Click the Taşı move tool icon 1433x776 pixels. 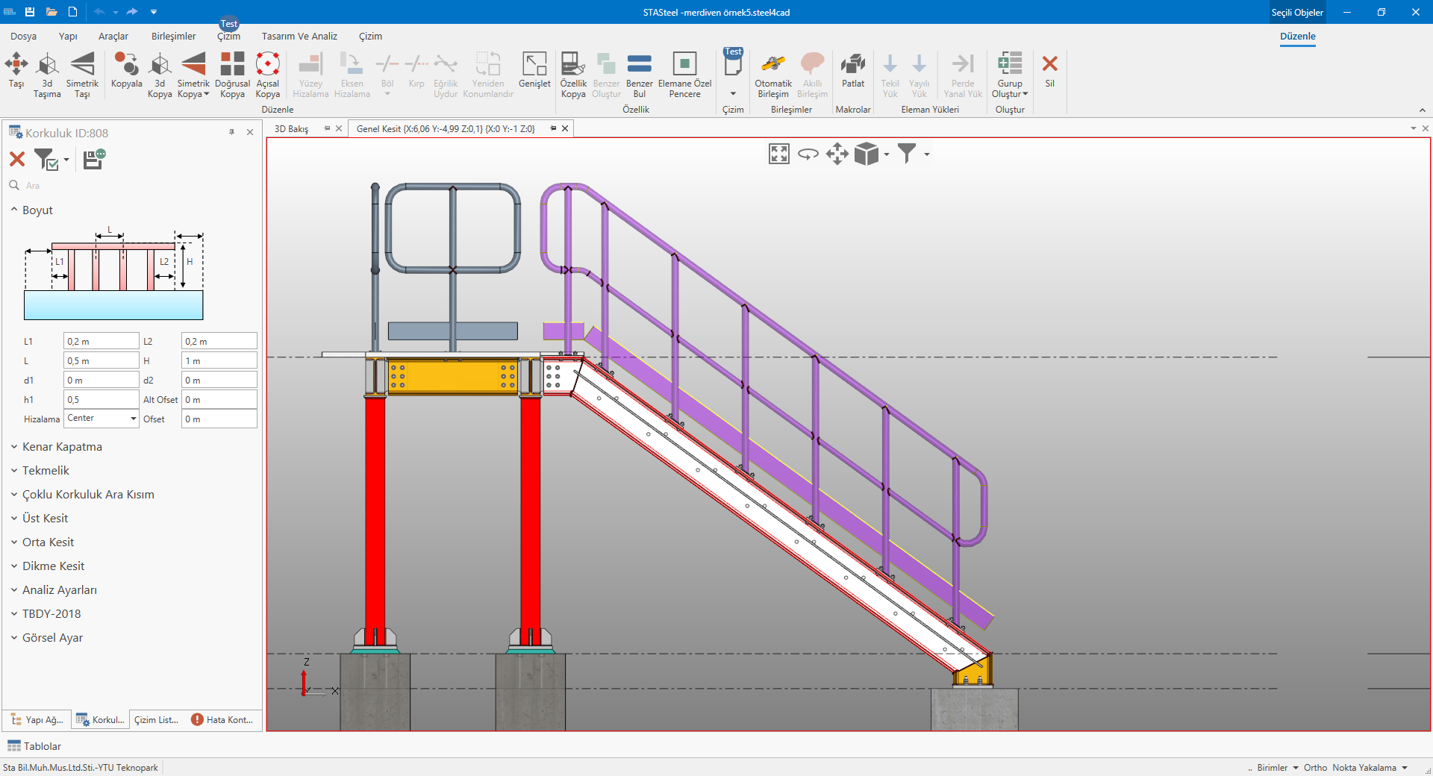click(x=16, y=66)
